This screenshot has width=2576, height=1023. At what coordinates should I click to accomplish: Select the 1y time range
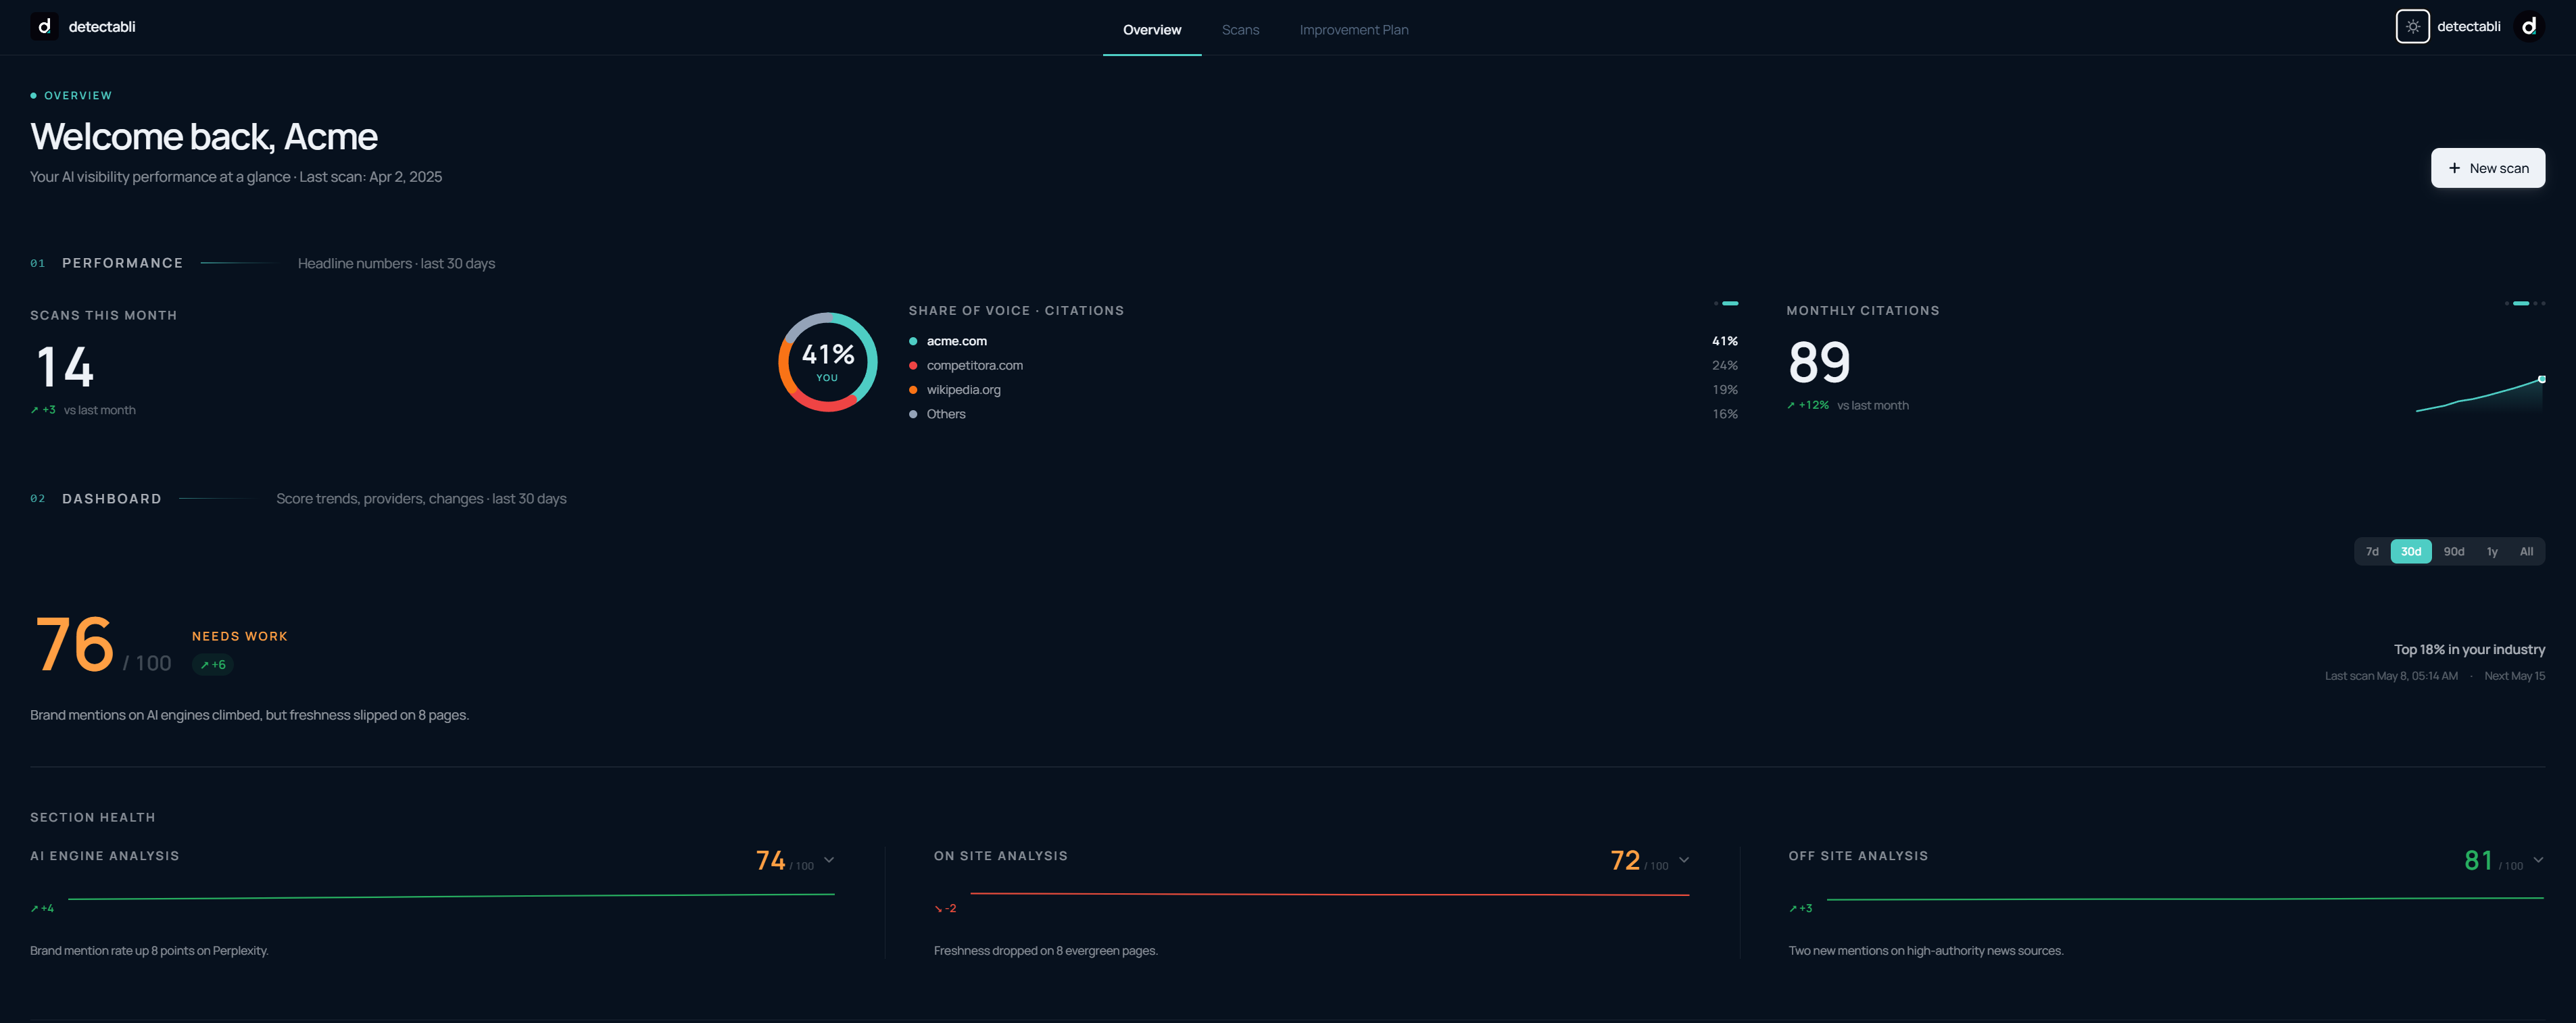tap(2491, 551)
